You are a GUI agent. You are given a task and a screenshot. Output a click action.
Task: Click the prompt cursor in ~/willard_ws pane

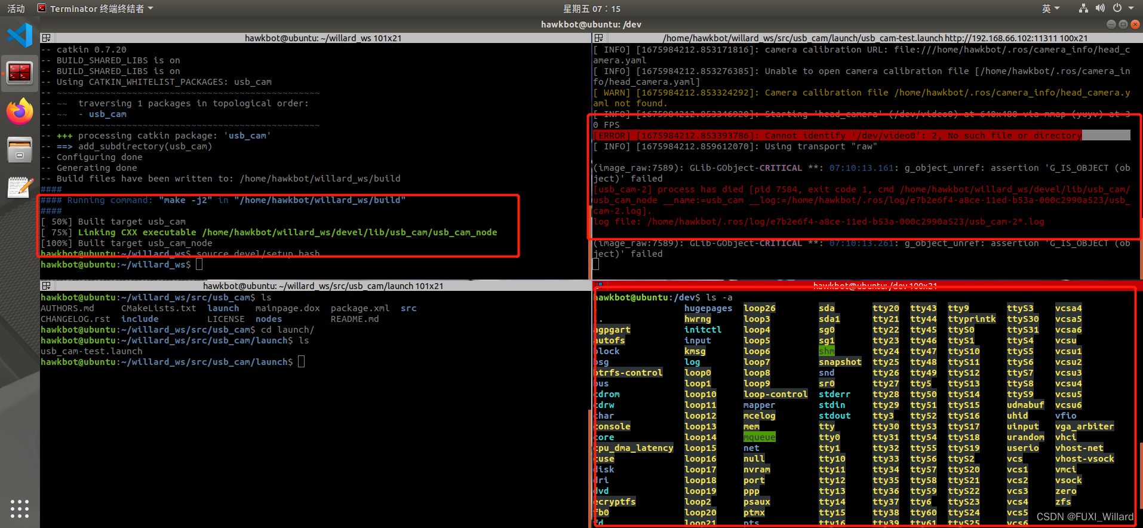199,264
